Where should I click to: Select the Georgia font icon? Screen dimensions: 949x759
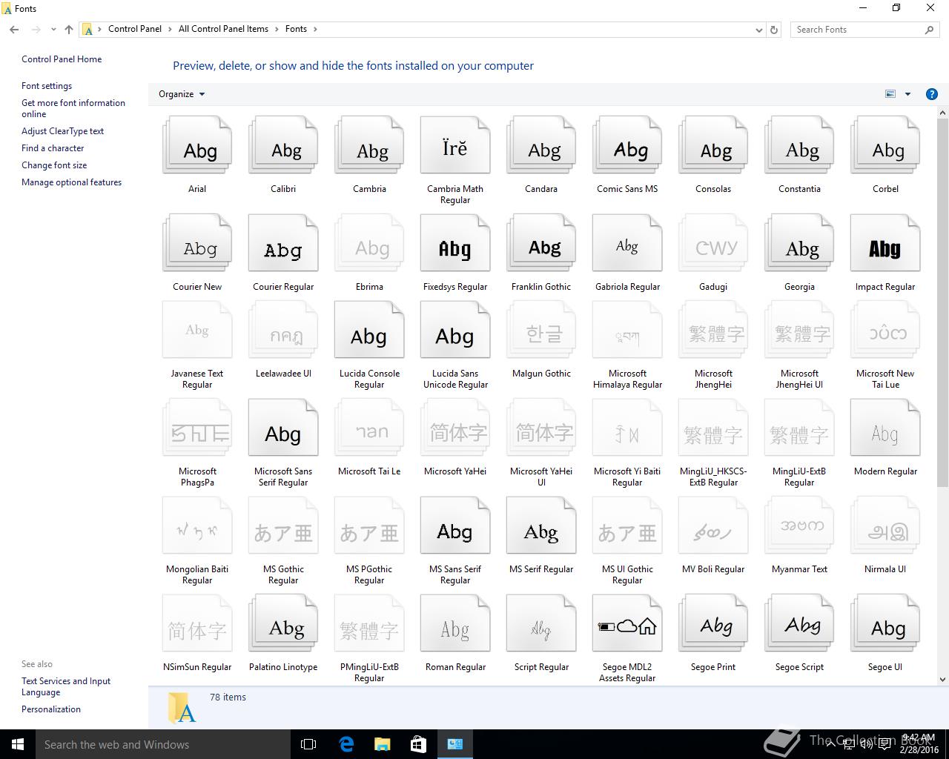(x=799, y=244)
